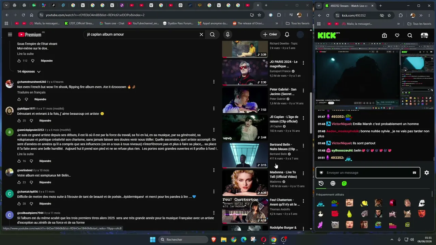Open the home page button in YouTube browser

[31, 15]
